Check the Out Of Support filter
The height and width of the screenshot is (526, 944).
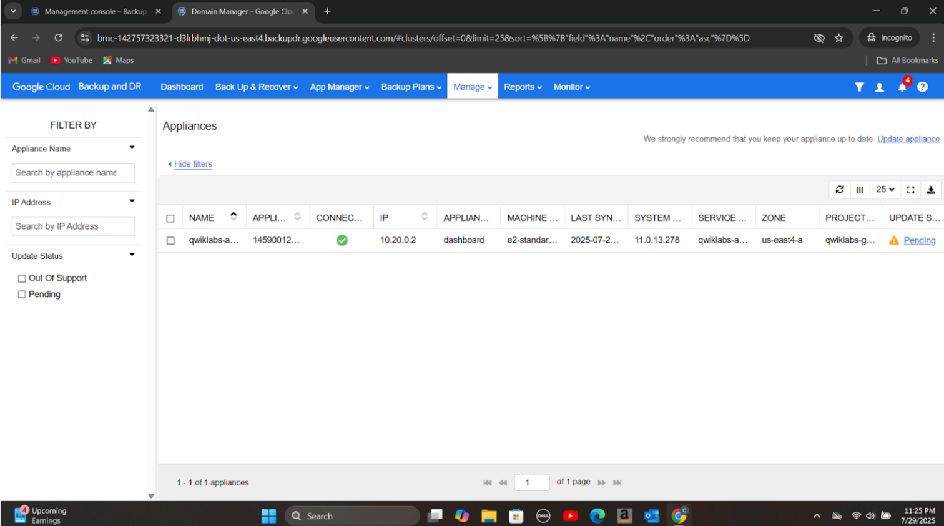[22, 278]
